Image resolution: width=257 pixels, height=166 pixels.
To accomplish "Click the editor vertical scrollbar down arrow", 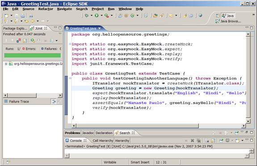I will point(248,121).
